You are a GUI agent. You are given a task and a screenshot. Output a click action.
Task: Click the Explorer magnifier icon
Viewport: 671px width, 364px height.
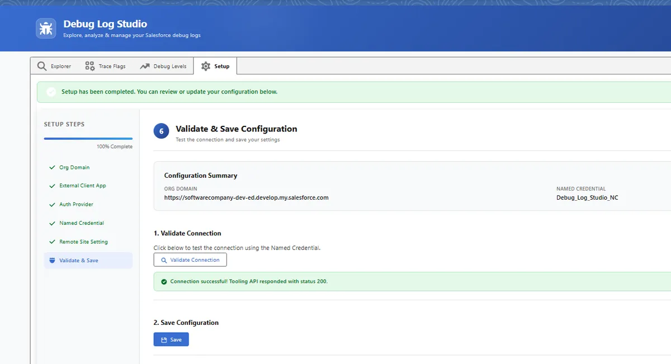[42, 66]
